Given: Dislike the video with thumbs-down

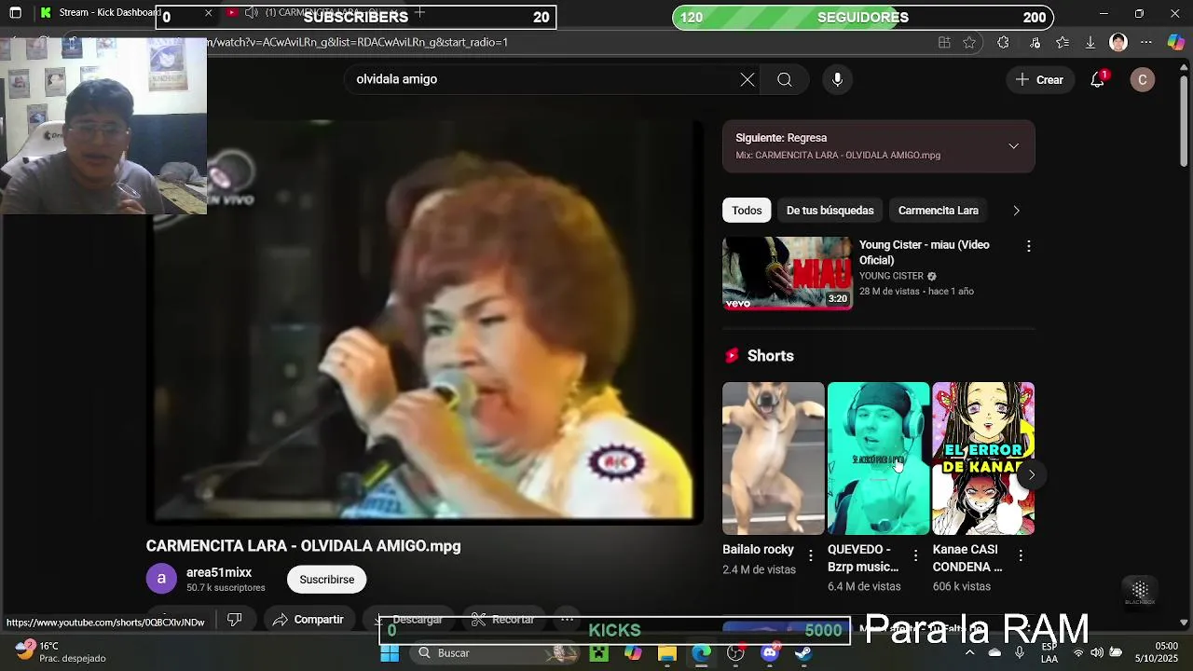Looking at the screenshot, I should pyautogui.click(x=235, y=619).
